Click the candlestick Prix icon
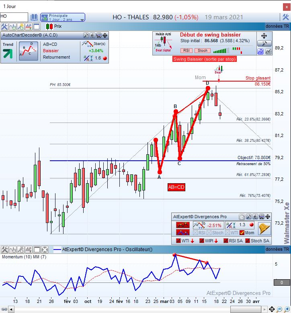 coord(49,27)
